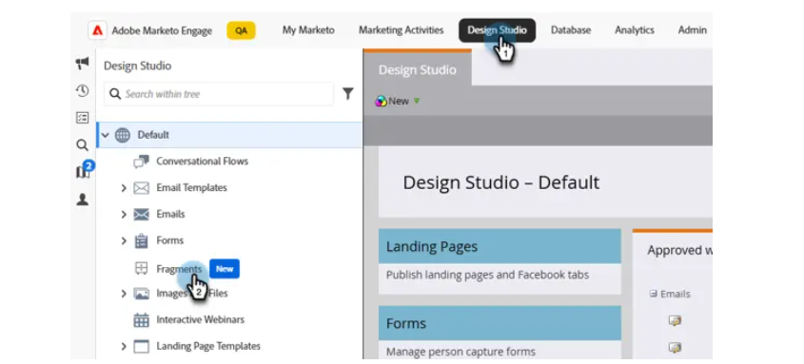Click the Emails envelope icon

[141, 214]
